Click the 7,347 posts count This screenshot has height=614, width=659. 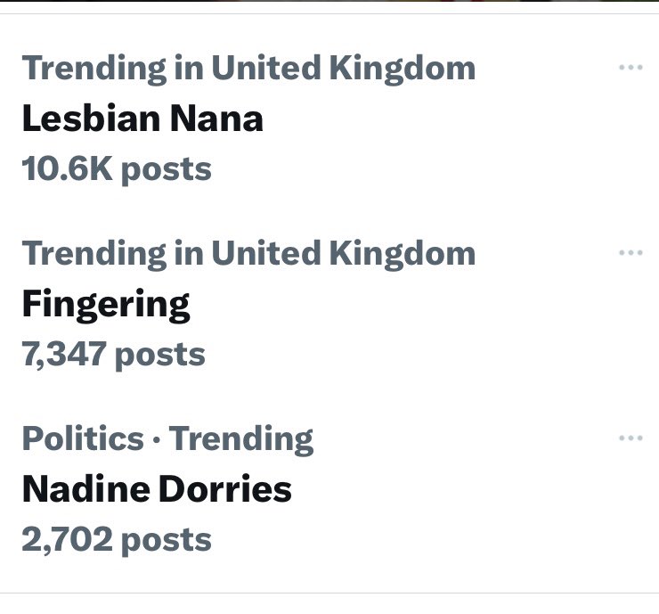click(113, 356)
